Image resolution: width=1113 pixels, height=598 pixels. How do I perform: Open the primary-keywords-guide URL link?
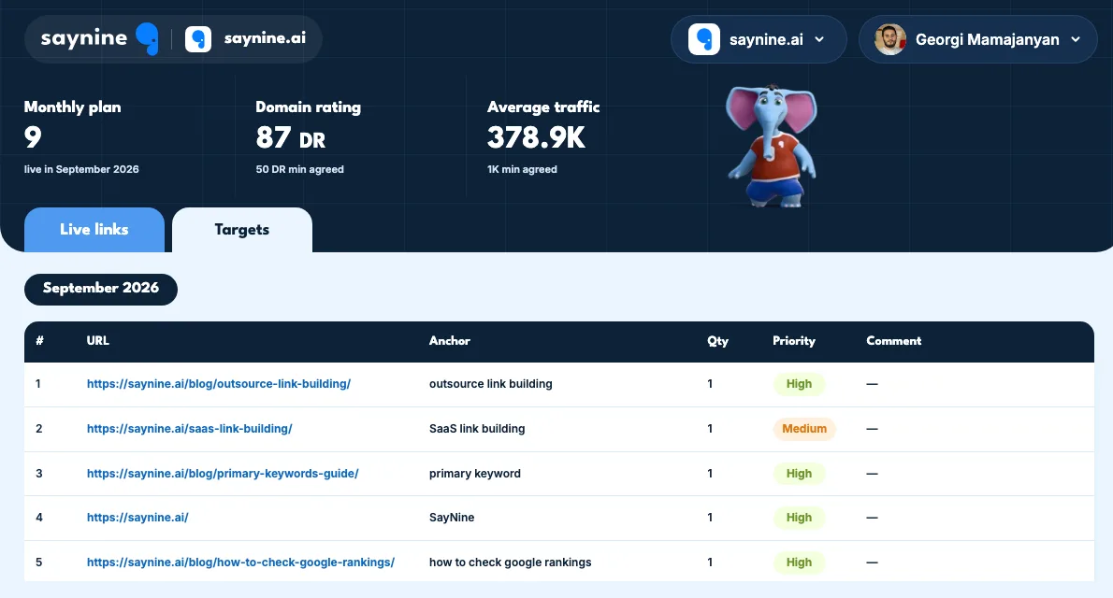coord(223,473)
